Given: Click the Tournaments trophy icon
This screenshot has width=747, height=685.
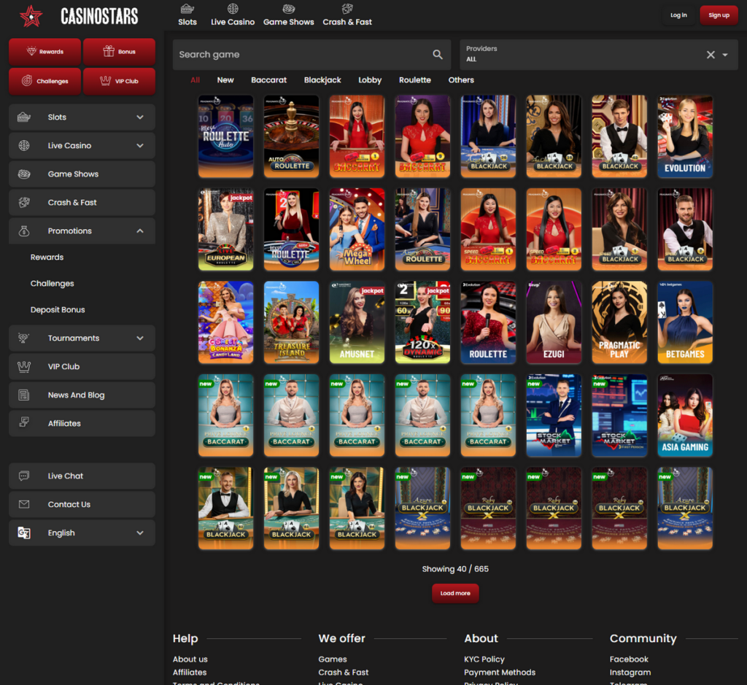Looking at the screenshot, I should [24, 338].
